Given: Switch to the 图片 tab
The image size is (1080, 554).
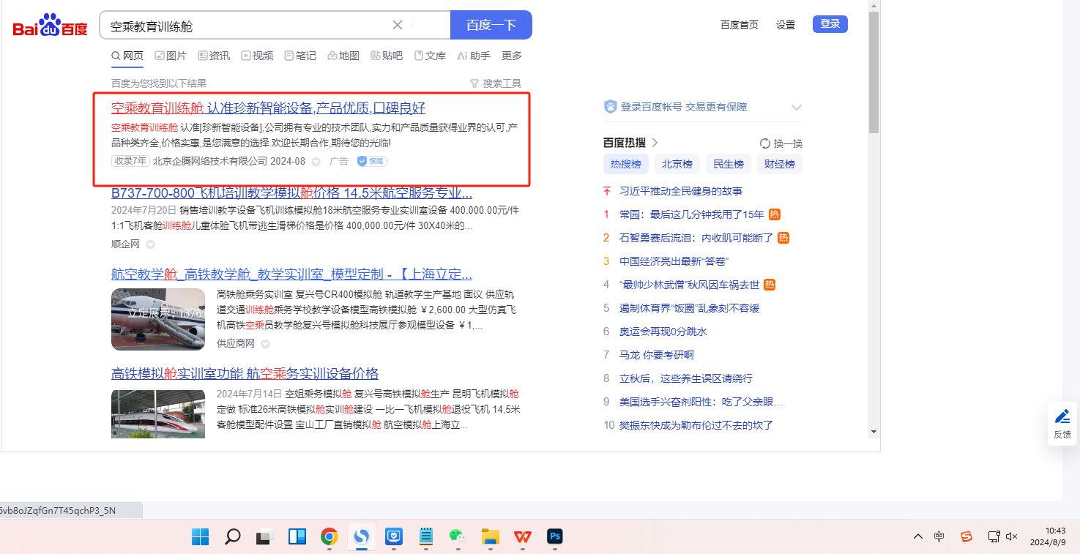Looking at the screenshot, I should (170, 56).
